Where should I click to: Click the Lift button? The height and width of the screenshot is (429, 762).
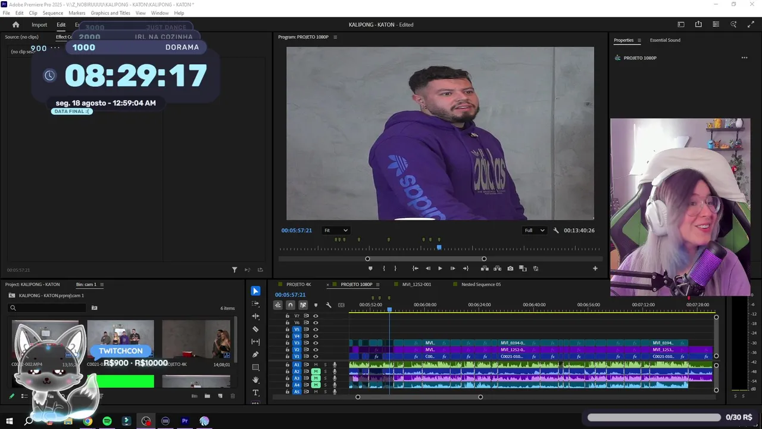click(485, 269)
